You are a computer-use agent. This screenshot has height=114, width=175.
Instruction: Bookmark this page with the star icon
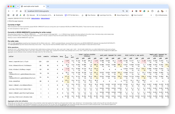click(x=127, y=11)
